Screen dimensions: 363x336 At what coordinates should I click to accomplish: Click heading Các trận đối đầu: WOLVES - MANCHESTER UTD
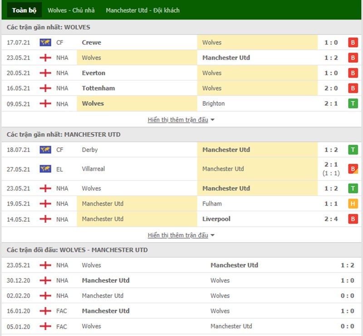77,250
